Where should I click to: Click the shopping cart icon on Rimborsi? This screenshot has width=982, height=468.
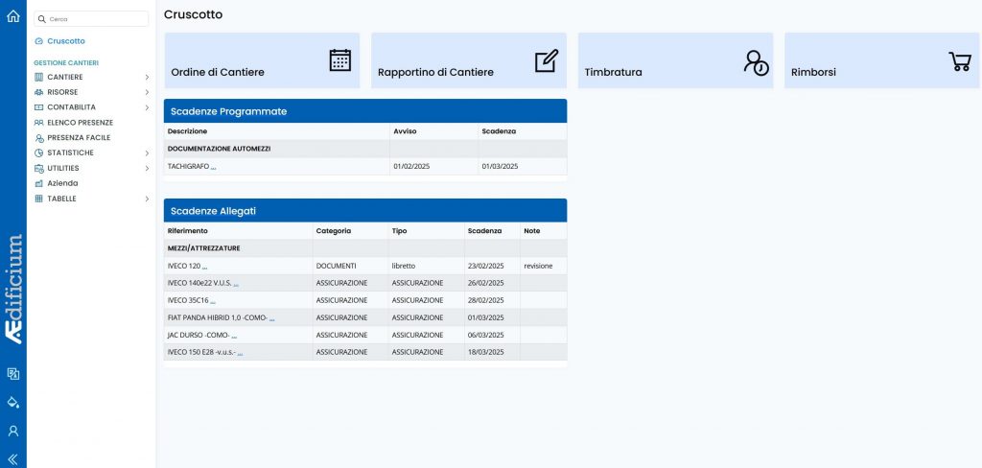[959, 61]
